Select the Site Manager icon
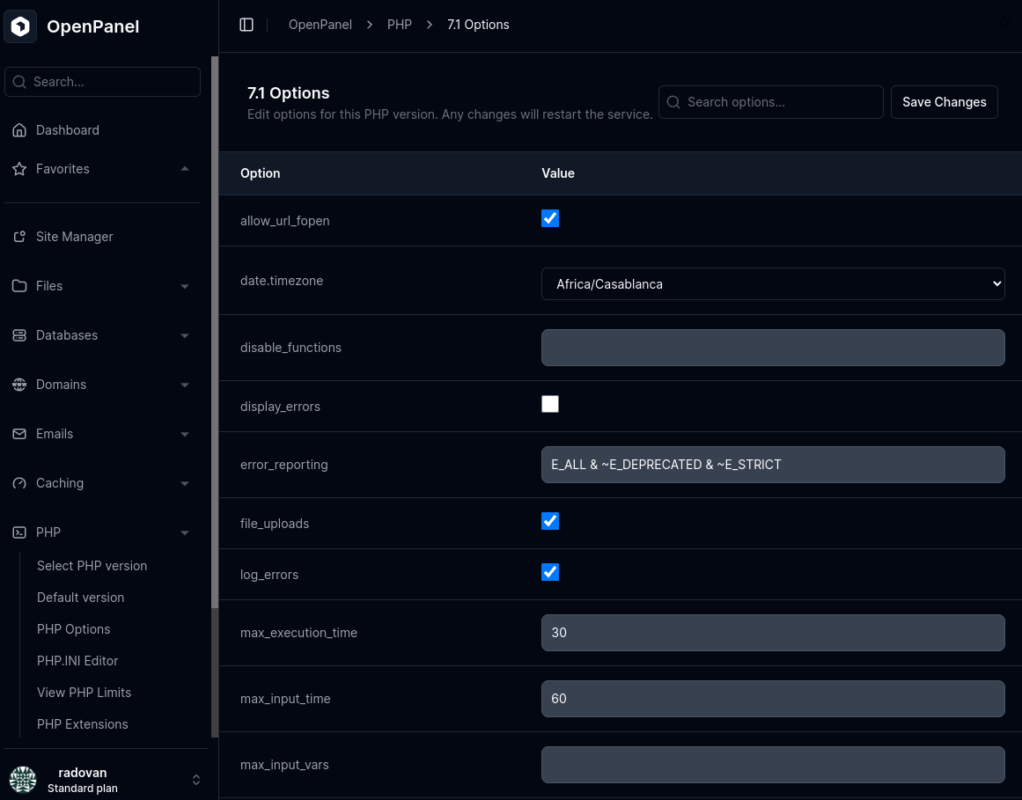The height and width of the screenshot is (800, 1022). [18, 236]
